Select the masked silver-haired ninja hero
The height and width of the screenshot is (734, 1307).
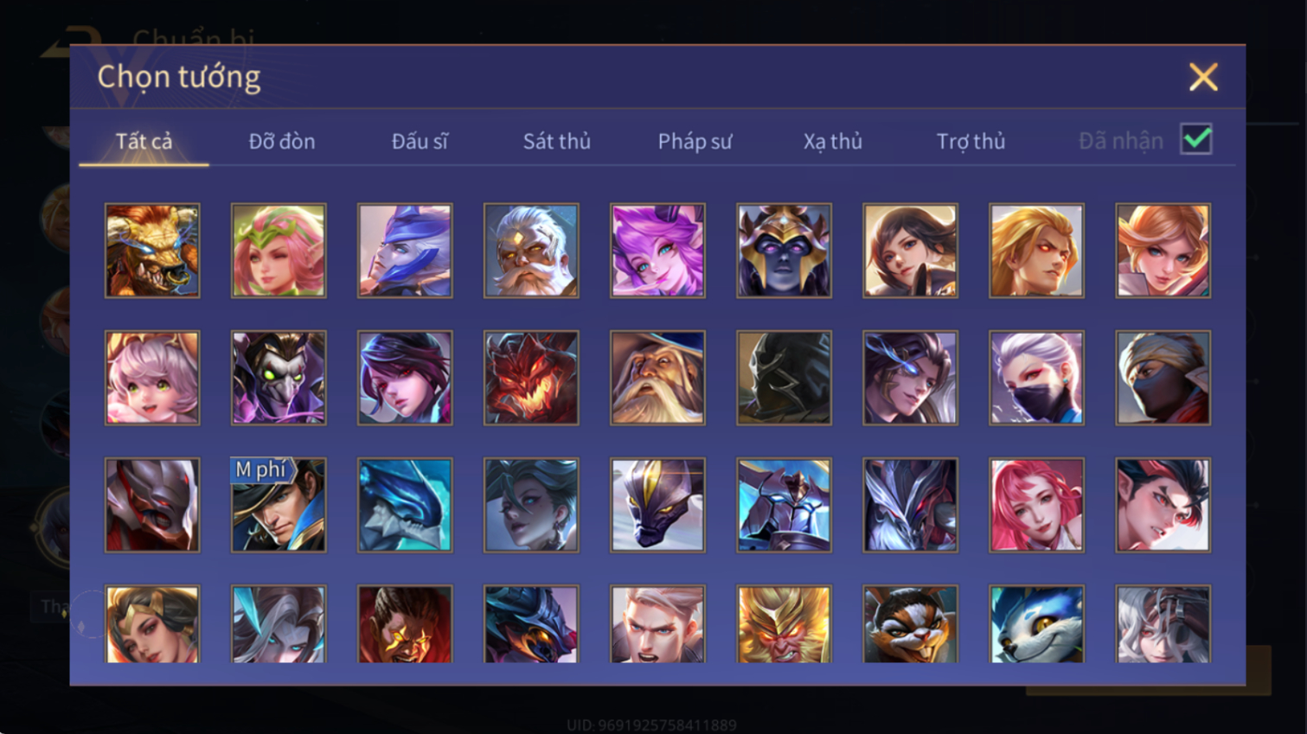pos(1036,378)
